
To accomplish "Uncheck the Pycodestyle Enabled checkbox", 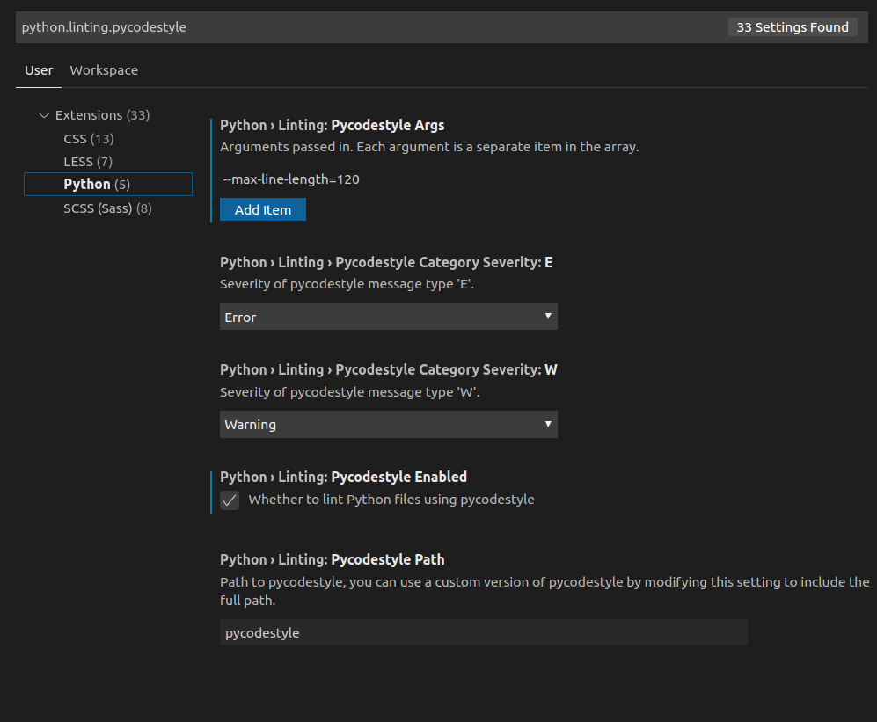I will point(230,500).
